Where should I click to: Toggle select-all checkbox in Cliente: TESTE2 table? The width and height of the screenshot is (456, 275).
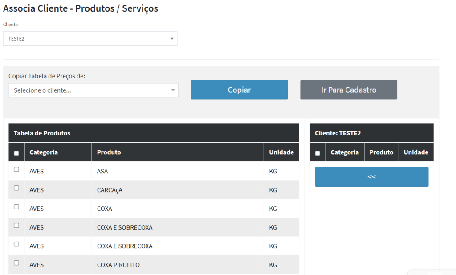tap(318, 153)
